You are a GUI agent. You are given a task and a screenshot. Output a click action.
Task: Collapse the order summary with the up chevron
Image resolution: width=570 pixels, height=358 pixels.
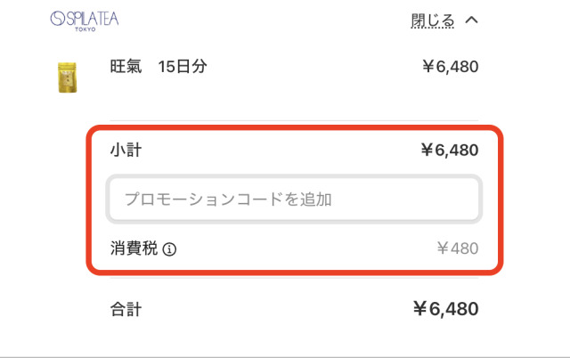[472, 20]
